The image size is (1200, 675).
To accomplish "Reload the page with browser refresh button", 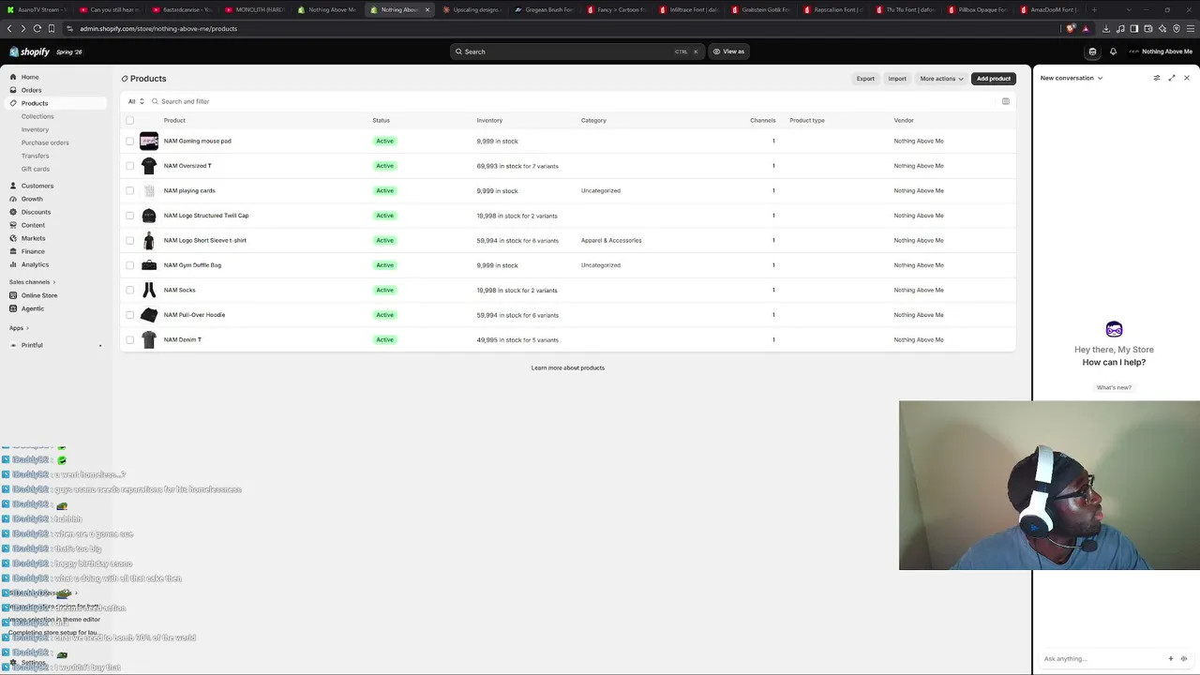I will (37, 28).
